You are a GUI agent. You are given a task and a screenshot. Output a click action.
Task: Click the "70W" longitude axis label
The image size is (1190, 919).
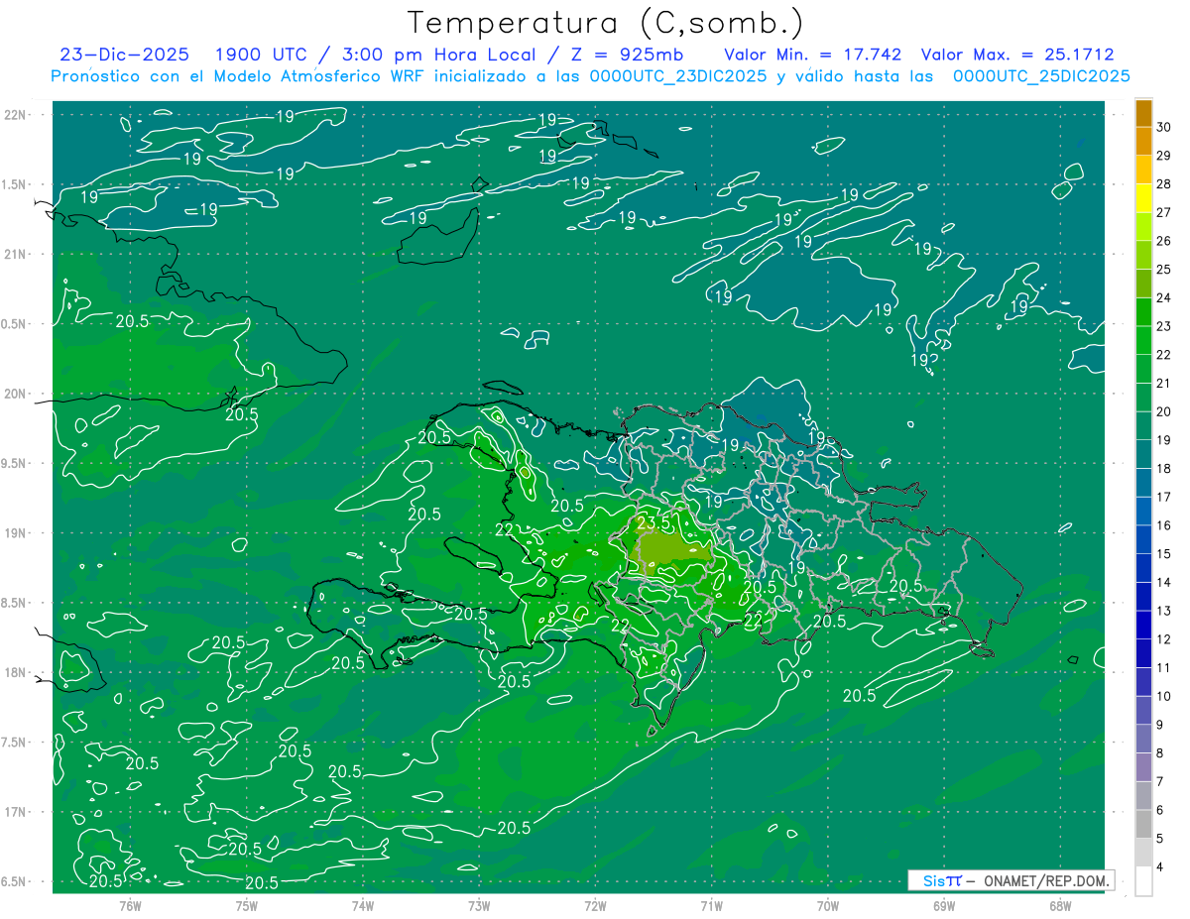(828, 906)
